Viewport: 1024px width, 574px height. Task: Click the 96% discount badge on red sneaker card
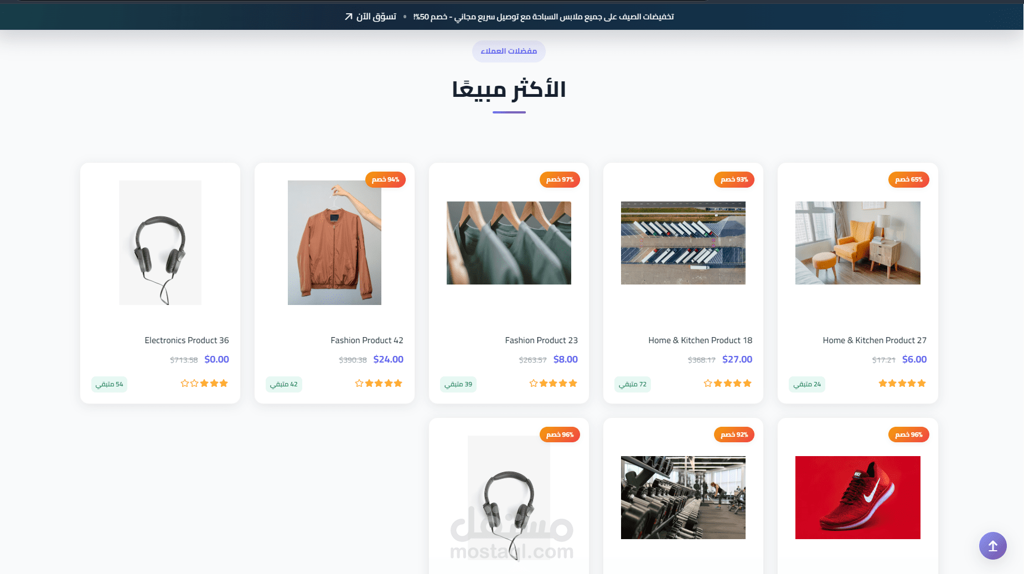tap(908, 435)
